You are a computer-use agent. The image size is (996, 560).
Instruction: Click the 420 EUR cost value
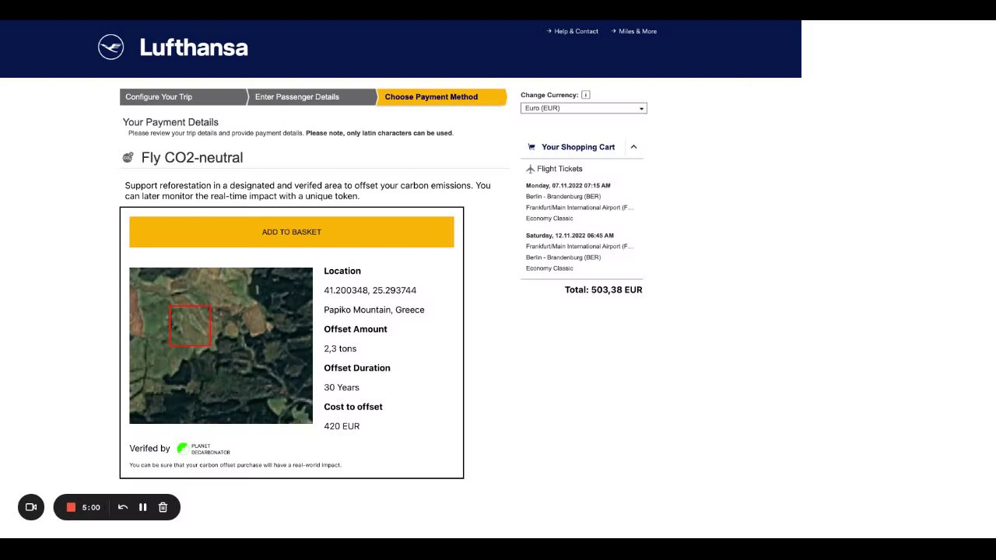pyautogui.click(x=342, y=426)
